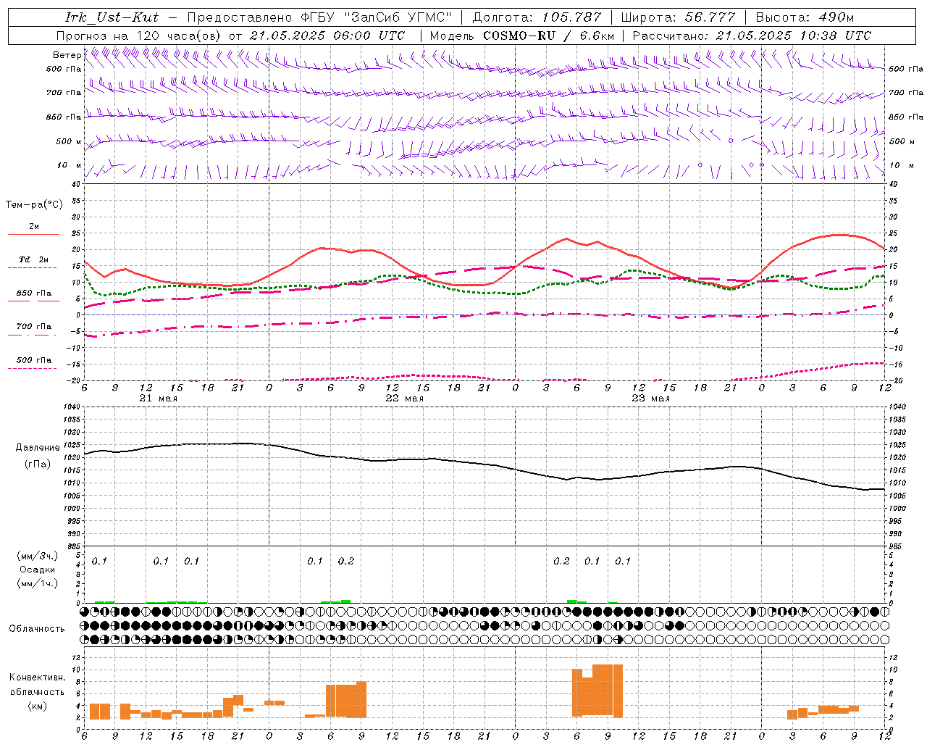Select the (гПа) unit under Давление
The image size is (927, 742).
click(x=38, y=464)
